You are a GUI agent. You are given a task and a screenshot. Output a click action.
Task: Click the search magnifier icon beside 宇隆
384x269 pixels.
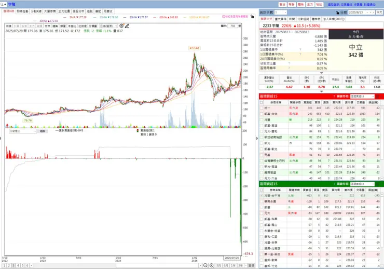2,4
